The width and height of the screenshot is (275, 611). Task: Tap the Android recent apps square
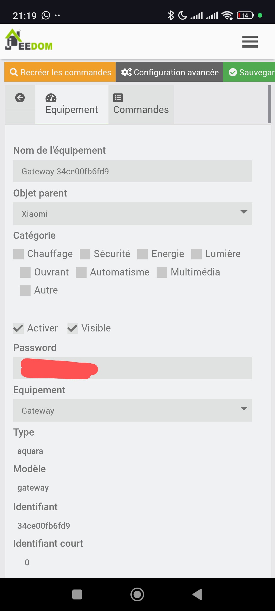[x=77, y=594]
